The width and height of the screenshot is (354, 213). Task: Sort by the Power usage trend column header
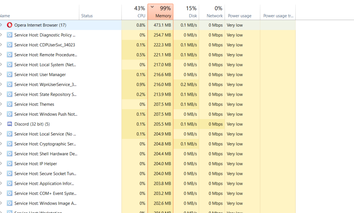pos(278,12)
